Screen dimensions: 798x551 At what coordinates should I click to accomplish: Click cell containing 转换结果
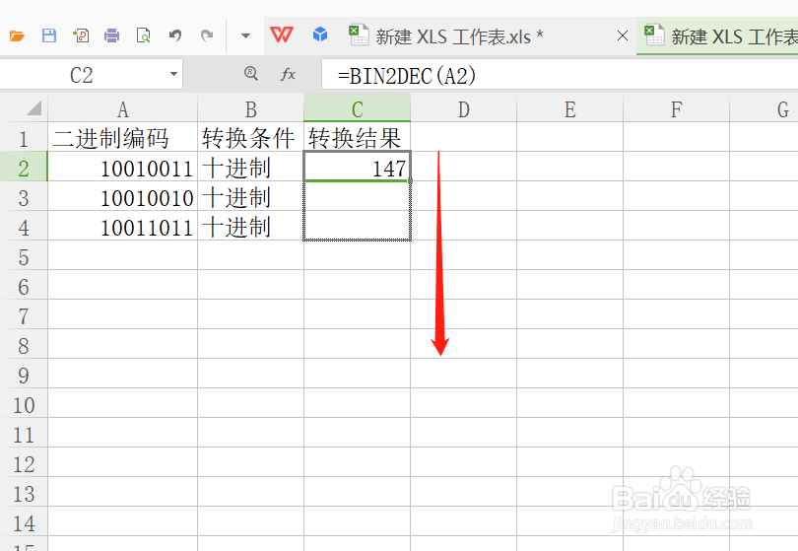tap(358, 137)
